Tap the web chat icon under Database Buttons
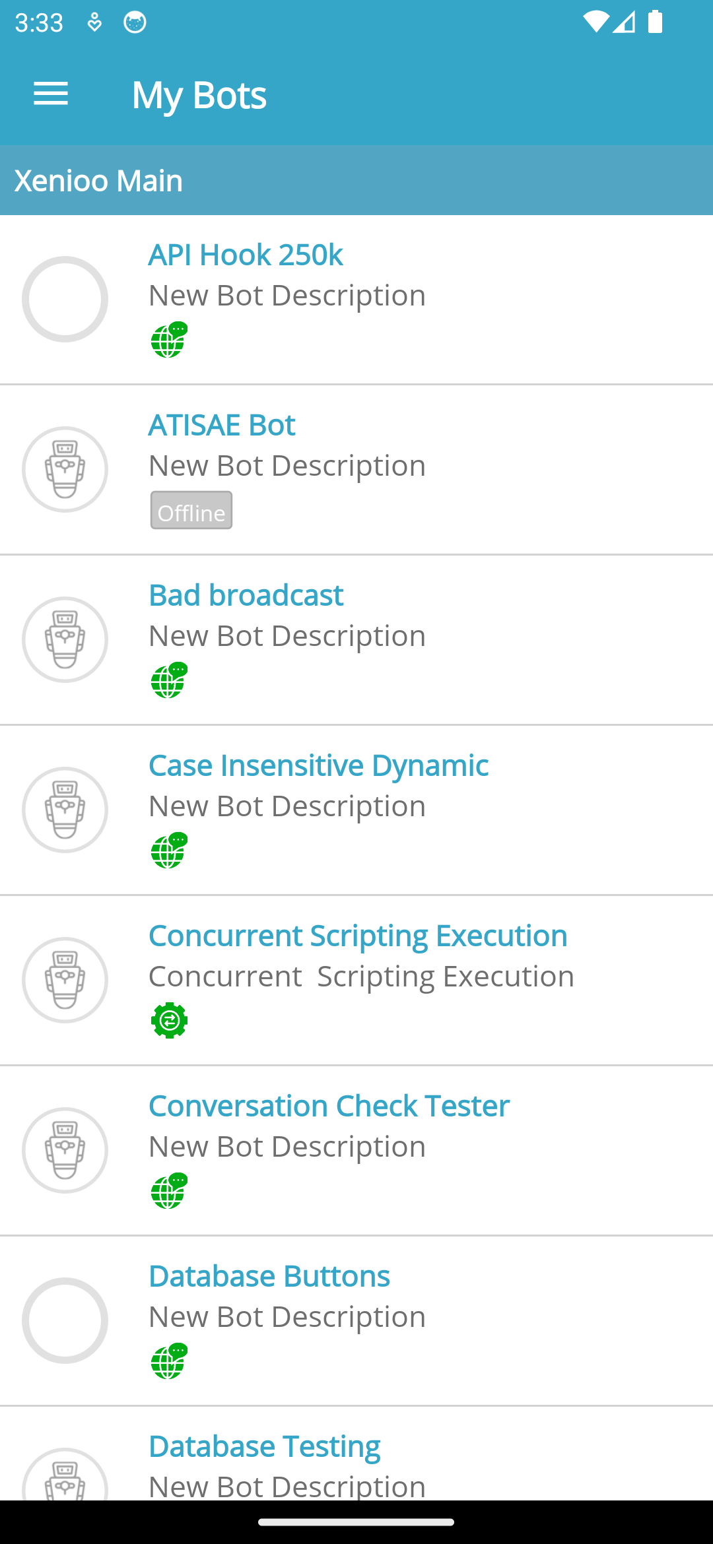 click(169, 1361)
